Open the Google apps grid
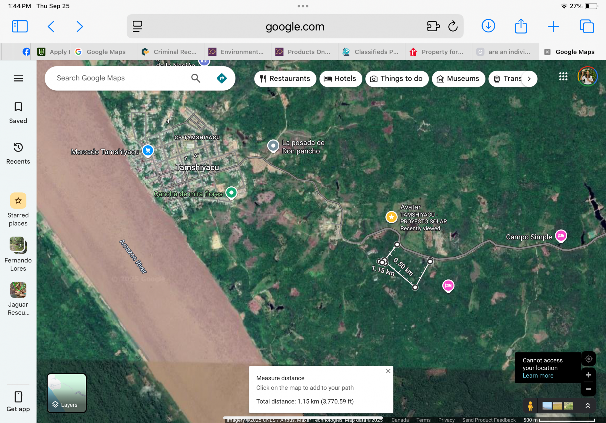Screen dimensions: 606x423 tap(563, 76)
